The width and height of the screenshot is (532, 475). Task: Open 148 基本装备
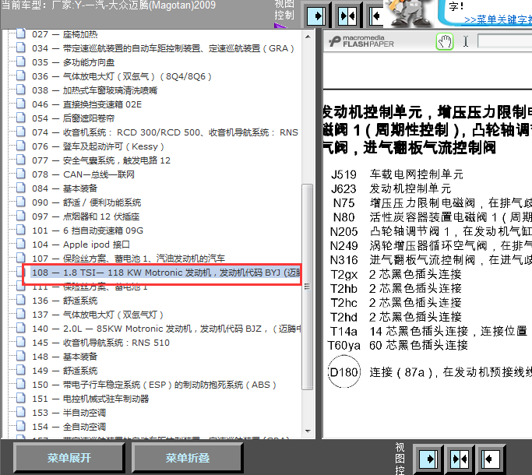point(65,357)
